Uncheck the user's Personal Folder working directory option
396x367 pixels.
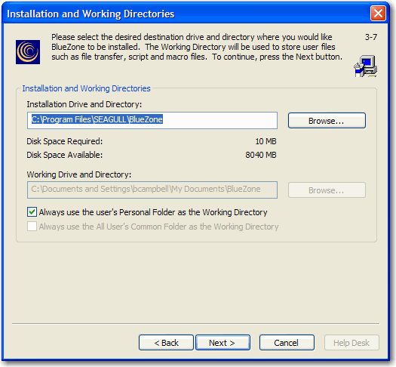[x=32, y=212]
